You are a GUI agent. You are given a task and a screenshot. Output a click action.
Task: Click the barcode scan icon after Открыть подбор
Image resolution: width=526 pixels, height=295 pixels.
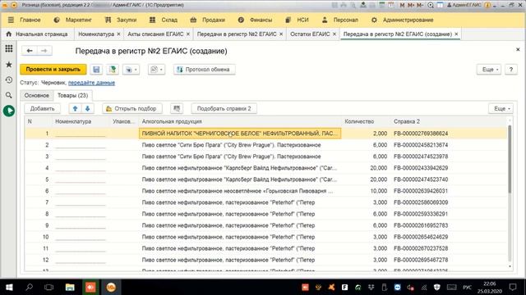(177, 109)
